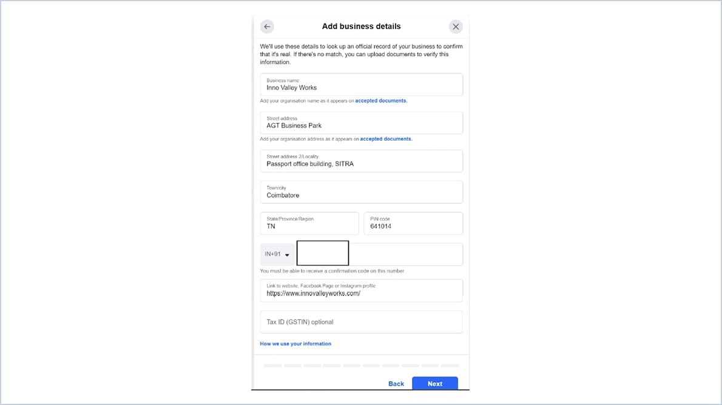Screen dimensions: 722x405
Task: Click the Tax ID (GSTIN) optional field
Action: coord(362,322)
